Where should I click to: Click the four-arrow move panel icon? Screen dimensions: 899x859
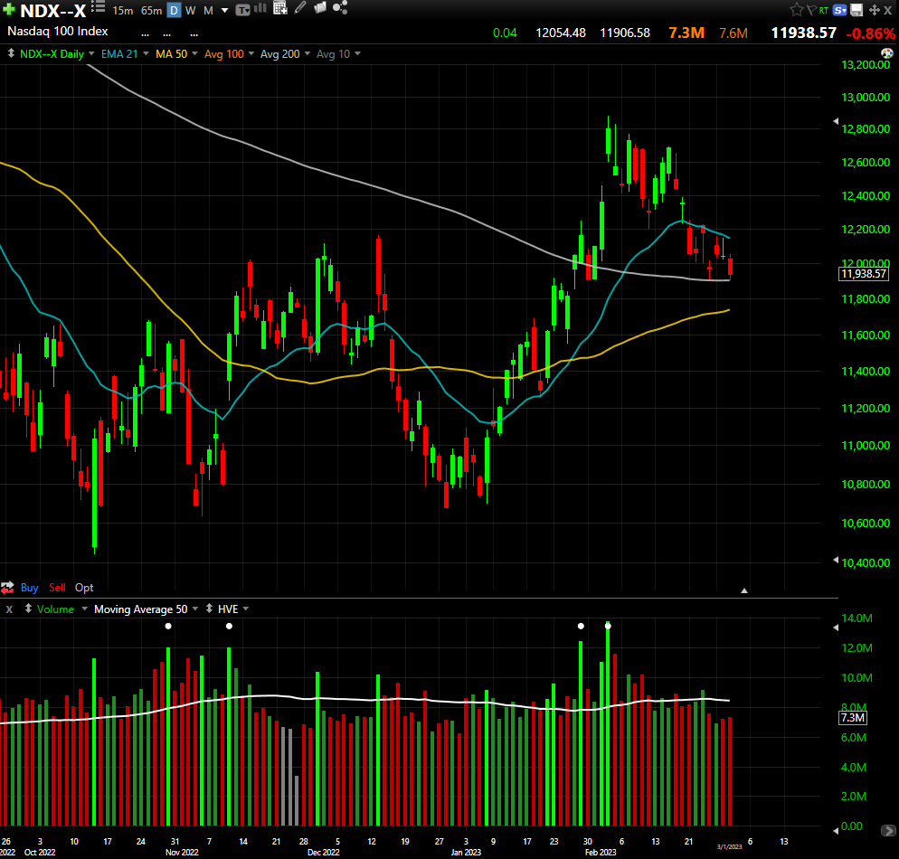875,10
